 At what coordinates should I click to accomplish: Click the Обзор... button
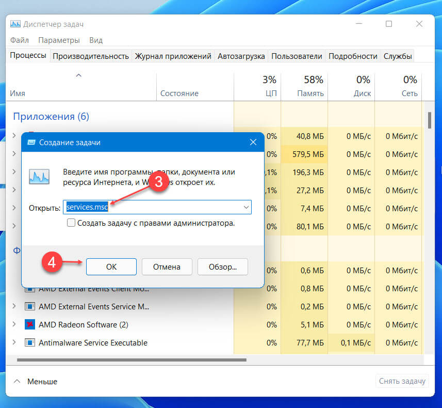(223, 266)
